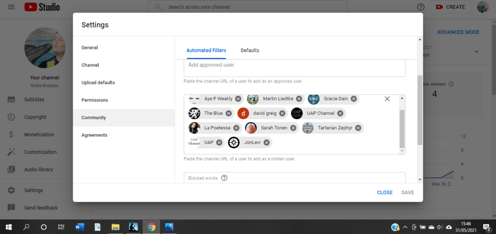Image resolution: width=496 pixels, height=234 pixels.
Task: Open Google Chrome from the taskbar
Action: 151,227
